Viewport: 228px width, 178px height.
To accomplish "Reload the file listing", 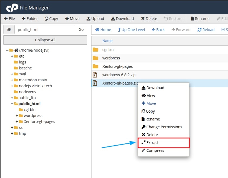I will [x=206, y=30].
